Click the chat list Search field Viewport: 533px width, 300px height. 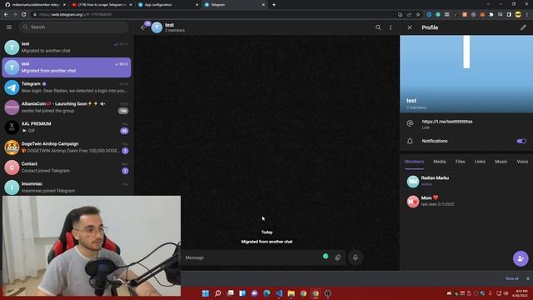tap(74, 27)
